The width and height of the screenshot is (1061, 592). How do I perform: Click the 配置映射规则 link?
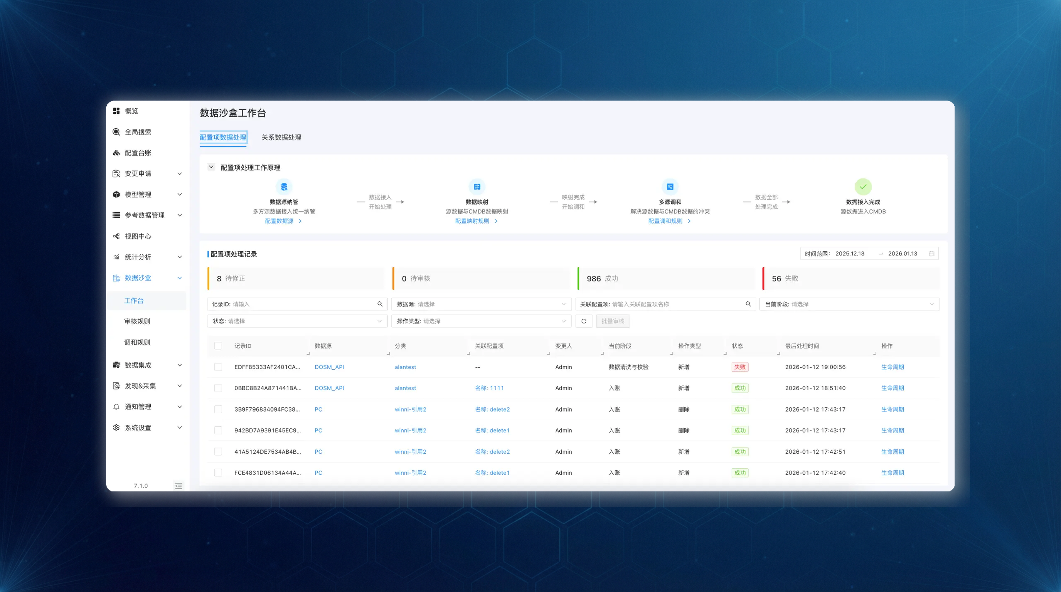(x=472, y=221)
